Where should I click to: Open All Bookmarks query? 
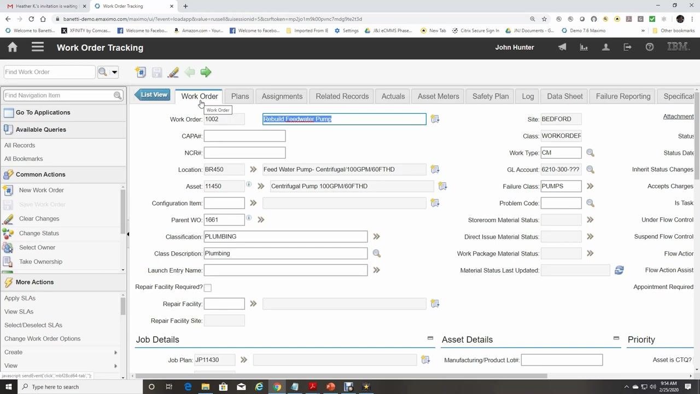24,159
